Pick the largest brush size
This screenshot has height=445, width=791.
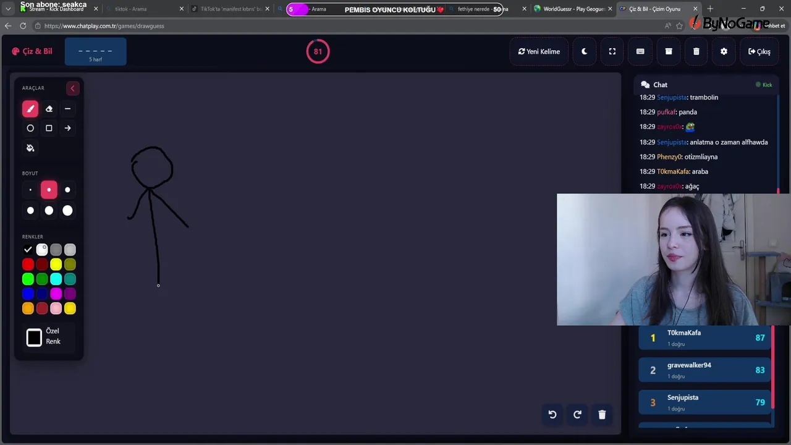click(67, 211)
